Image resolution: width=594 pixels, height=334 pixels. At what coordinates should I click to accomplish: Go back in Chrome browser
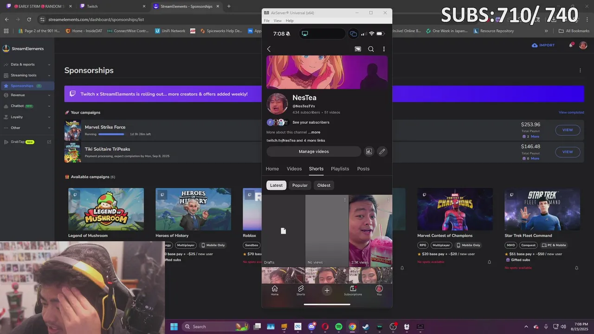pyautogui.click(x=6, y=19)
